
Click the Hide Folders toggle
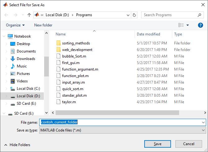[x=17, y=145]
